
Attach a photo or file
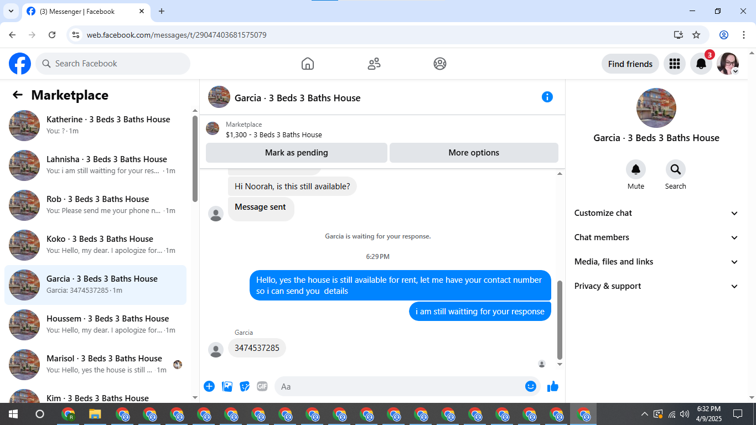(227, 386)
